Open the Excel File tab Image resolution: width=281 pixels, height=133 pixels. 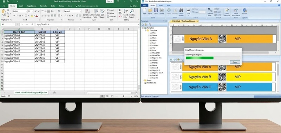click(4, 6)
